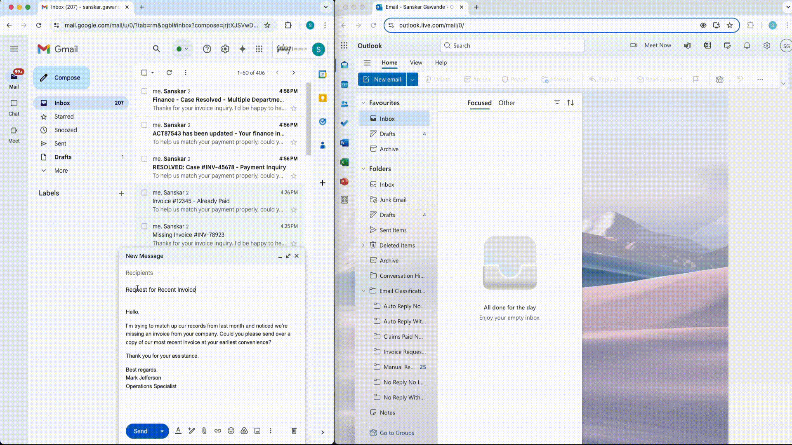The image size is (792, 445).
Task: Sort Outlook messages with arrows icon
Action: tap(570, 103)
